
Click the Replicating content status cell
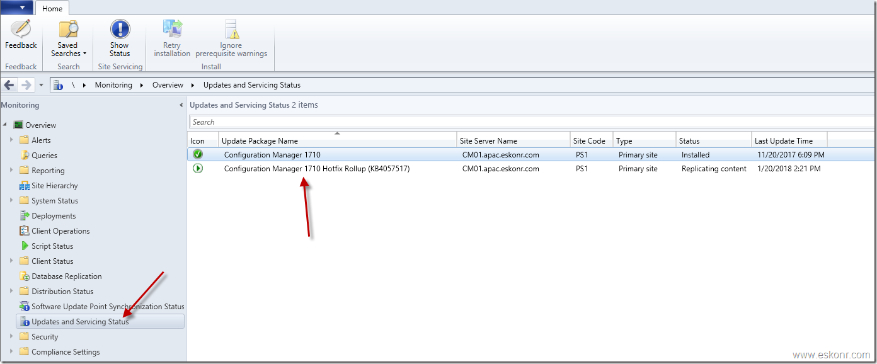pyautogui.click(x=714, y=169)
